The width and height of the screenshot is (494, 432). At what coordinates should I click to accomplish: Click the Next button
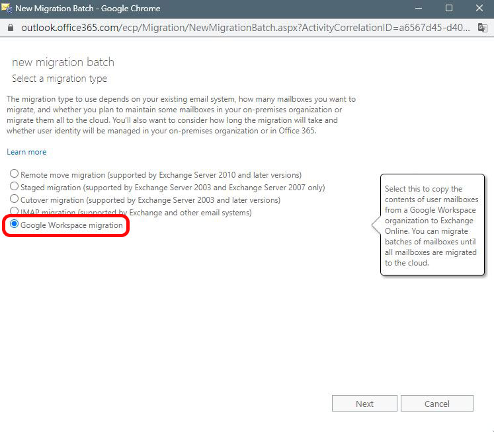tap(364, 404)
